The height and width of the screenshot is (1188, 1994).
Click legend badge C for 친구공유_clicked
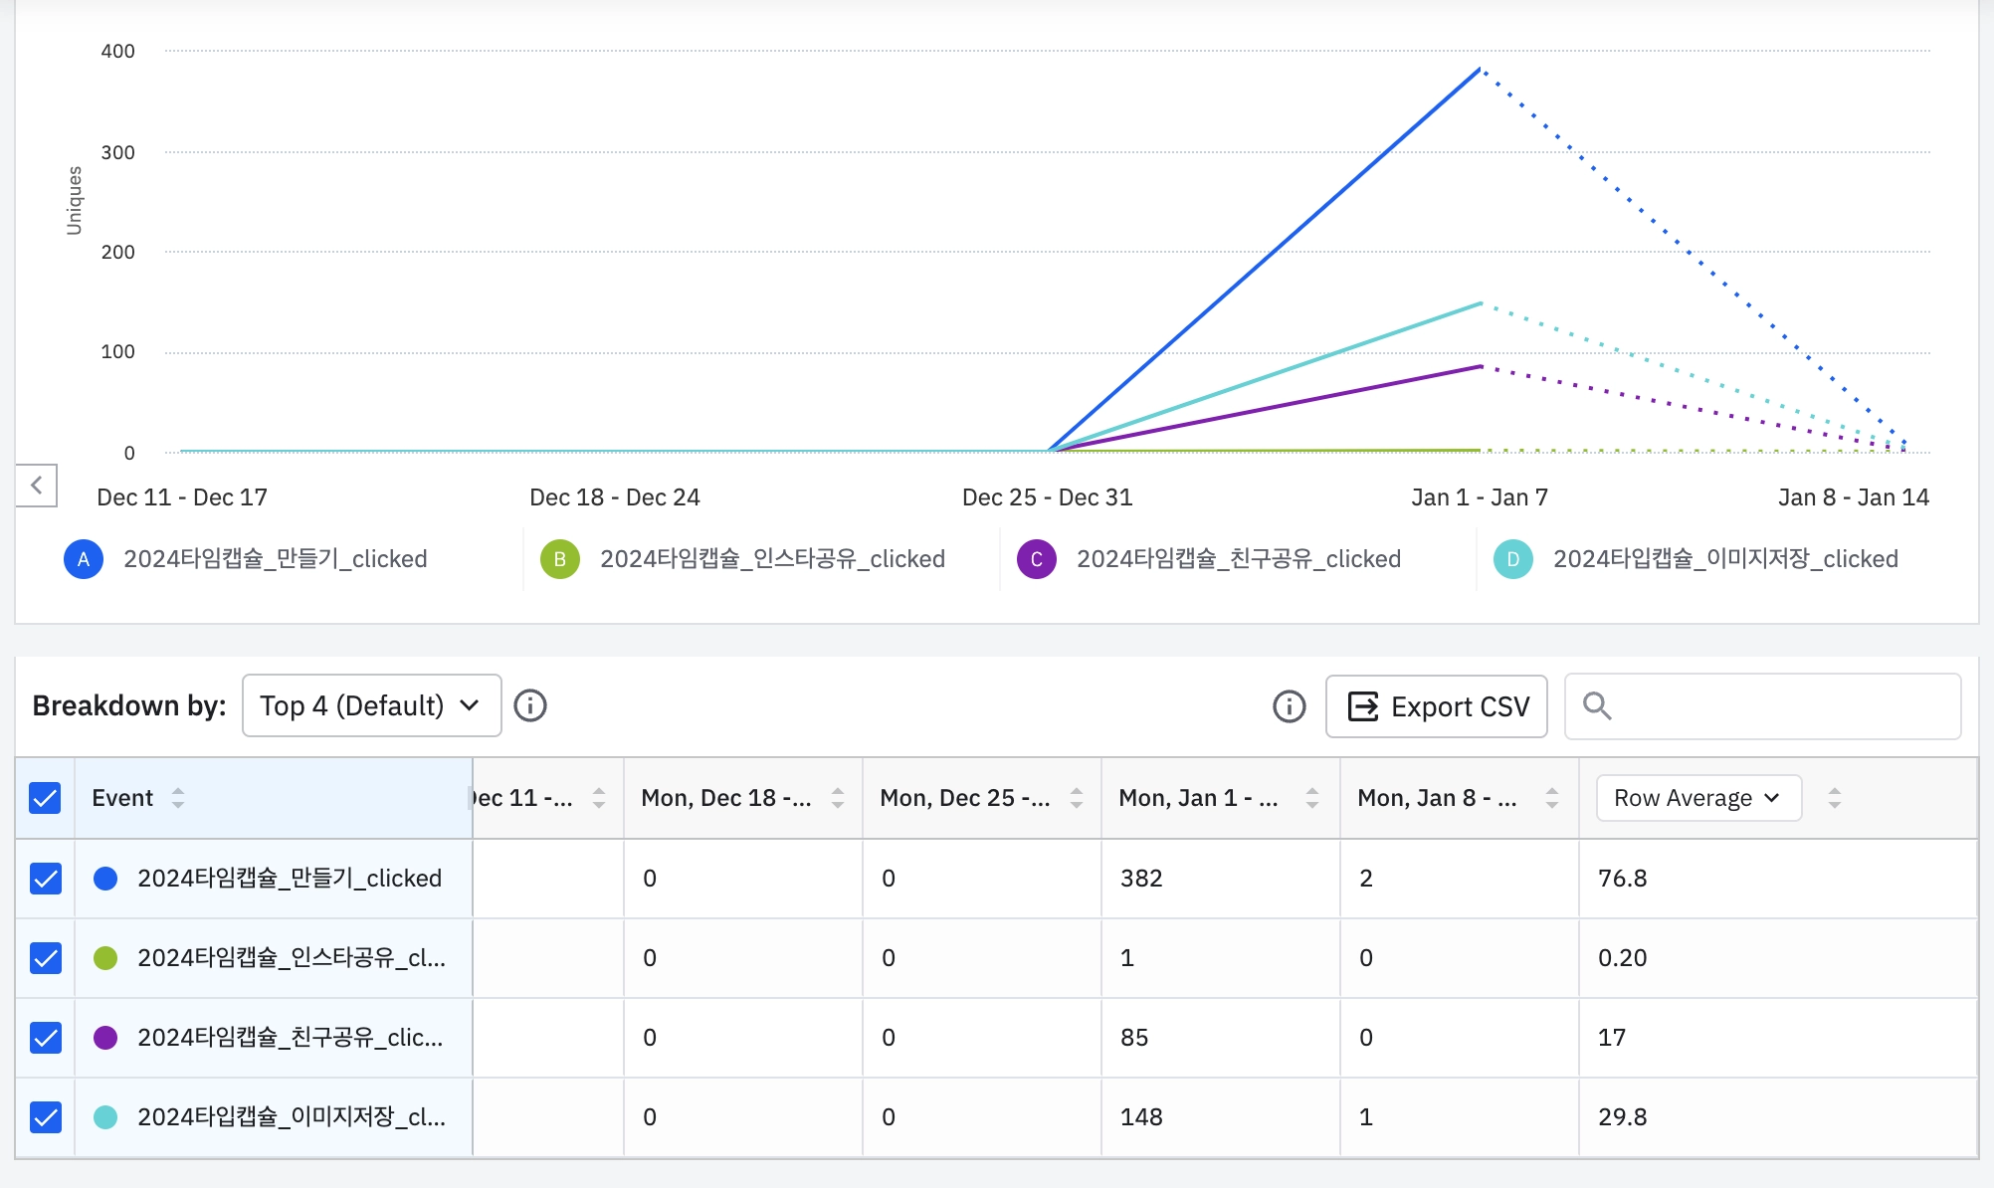coord(1036,559)
